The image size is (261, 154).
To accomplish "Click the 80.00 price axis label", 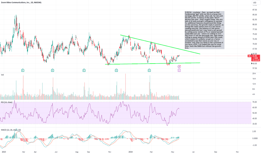I will point(255,24).
